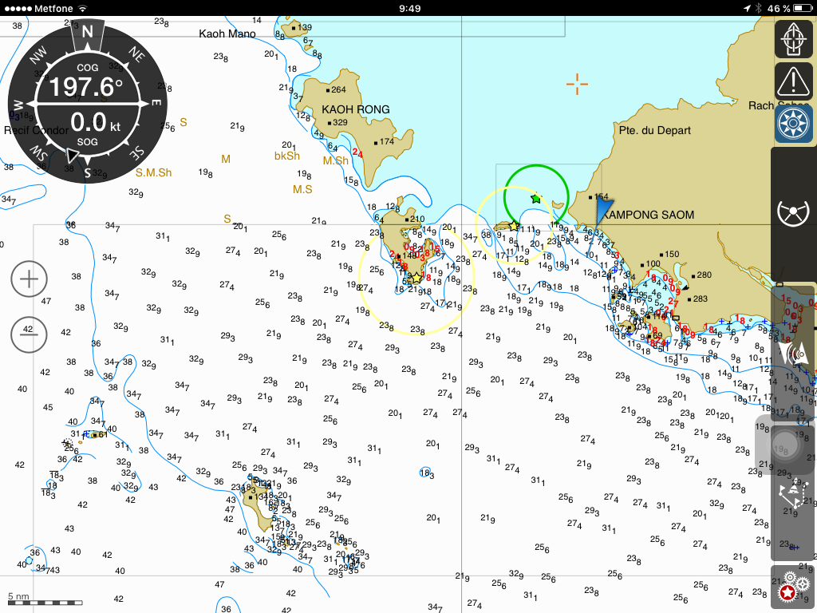817x613 pixels.
Task: Tap the KAOH RONG island label
Action: click(x=356, y=109)
